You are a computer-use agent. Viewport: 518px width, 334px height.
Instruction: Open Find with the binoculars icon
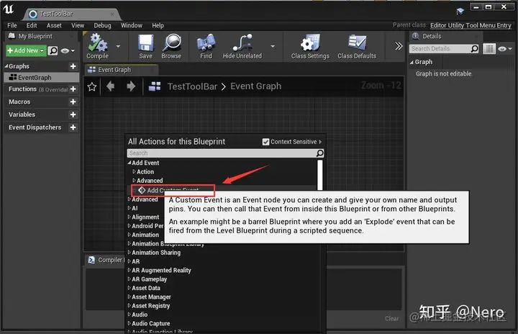[206, 46]
